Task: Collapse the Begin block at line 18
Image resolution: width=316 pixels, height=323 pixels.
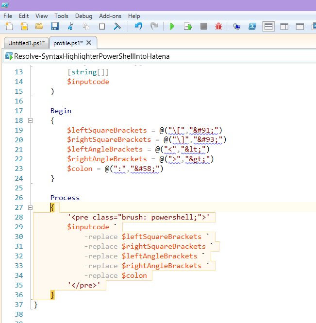Action: pos(30,120)
